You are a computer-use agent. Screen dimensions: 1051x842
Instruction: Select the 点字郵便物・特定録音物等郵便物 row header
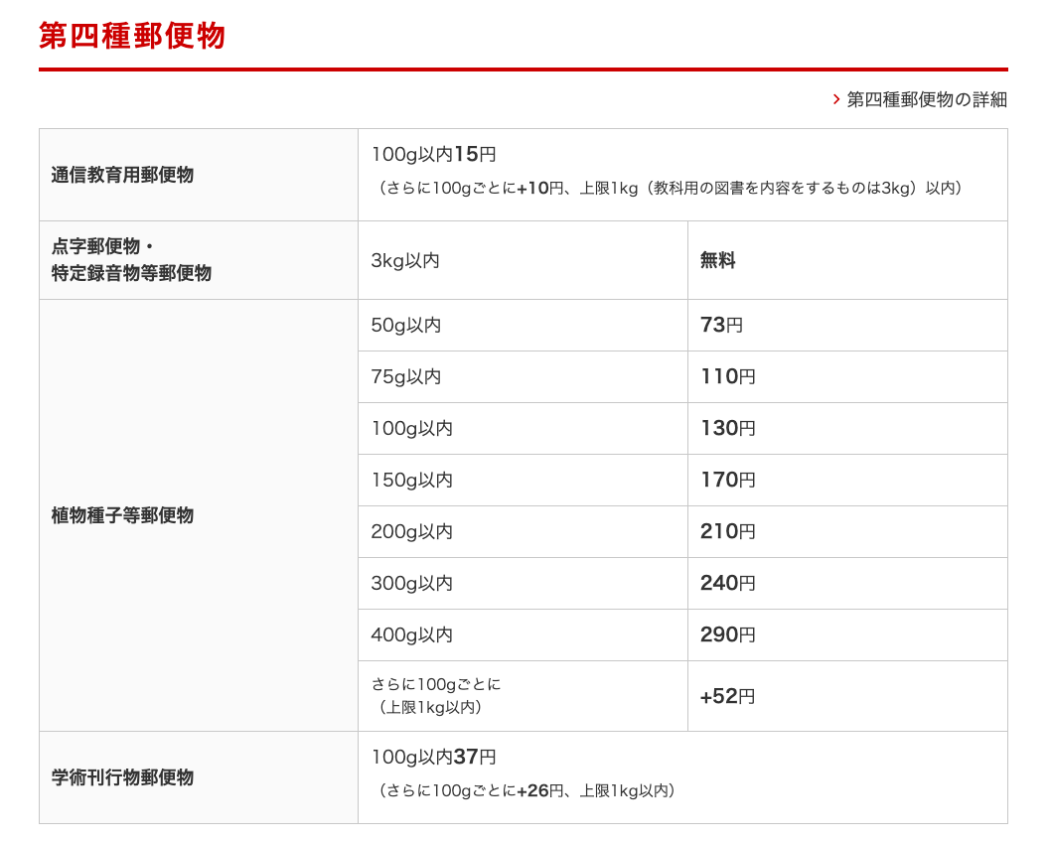point(131,260)
